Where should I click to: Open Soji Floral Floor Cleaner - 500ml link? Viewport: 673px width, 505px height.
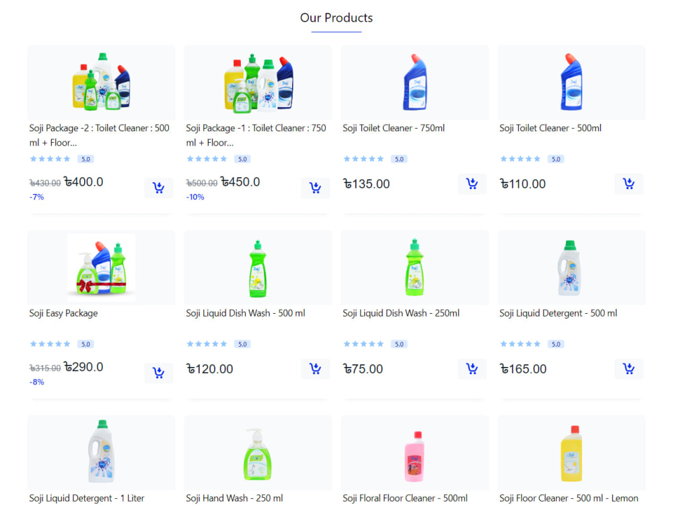(x=405, y=498)
